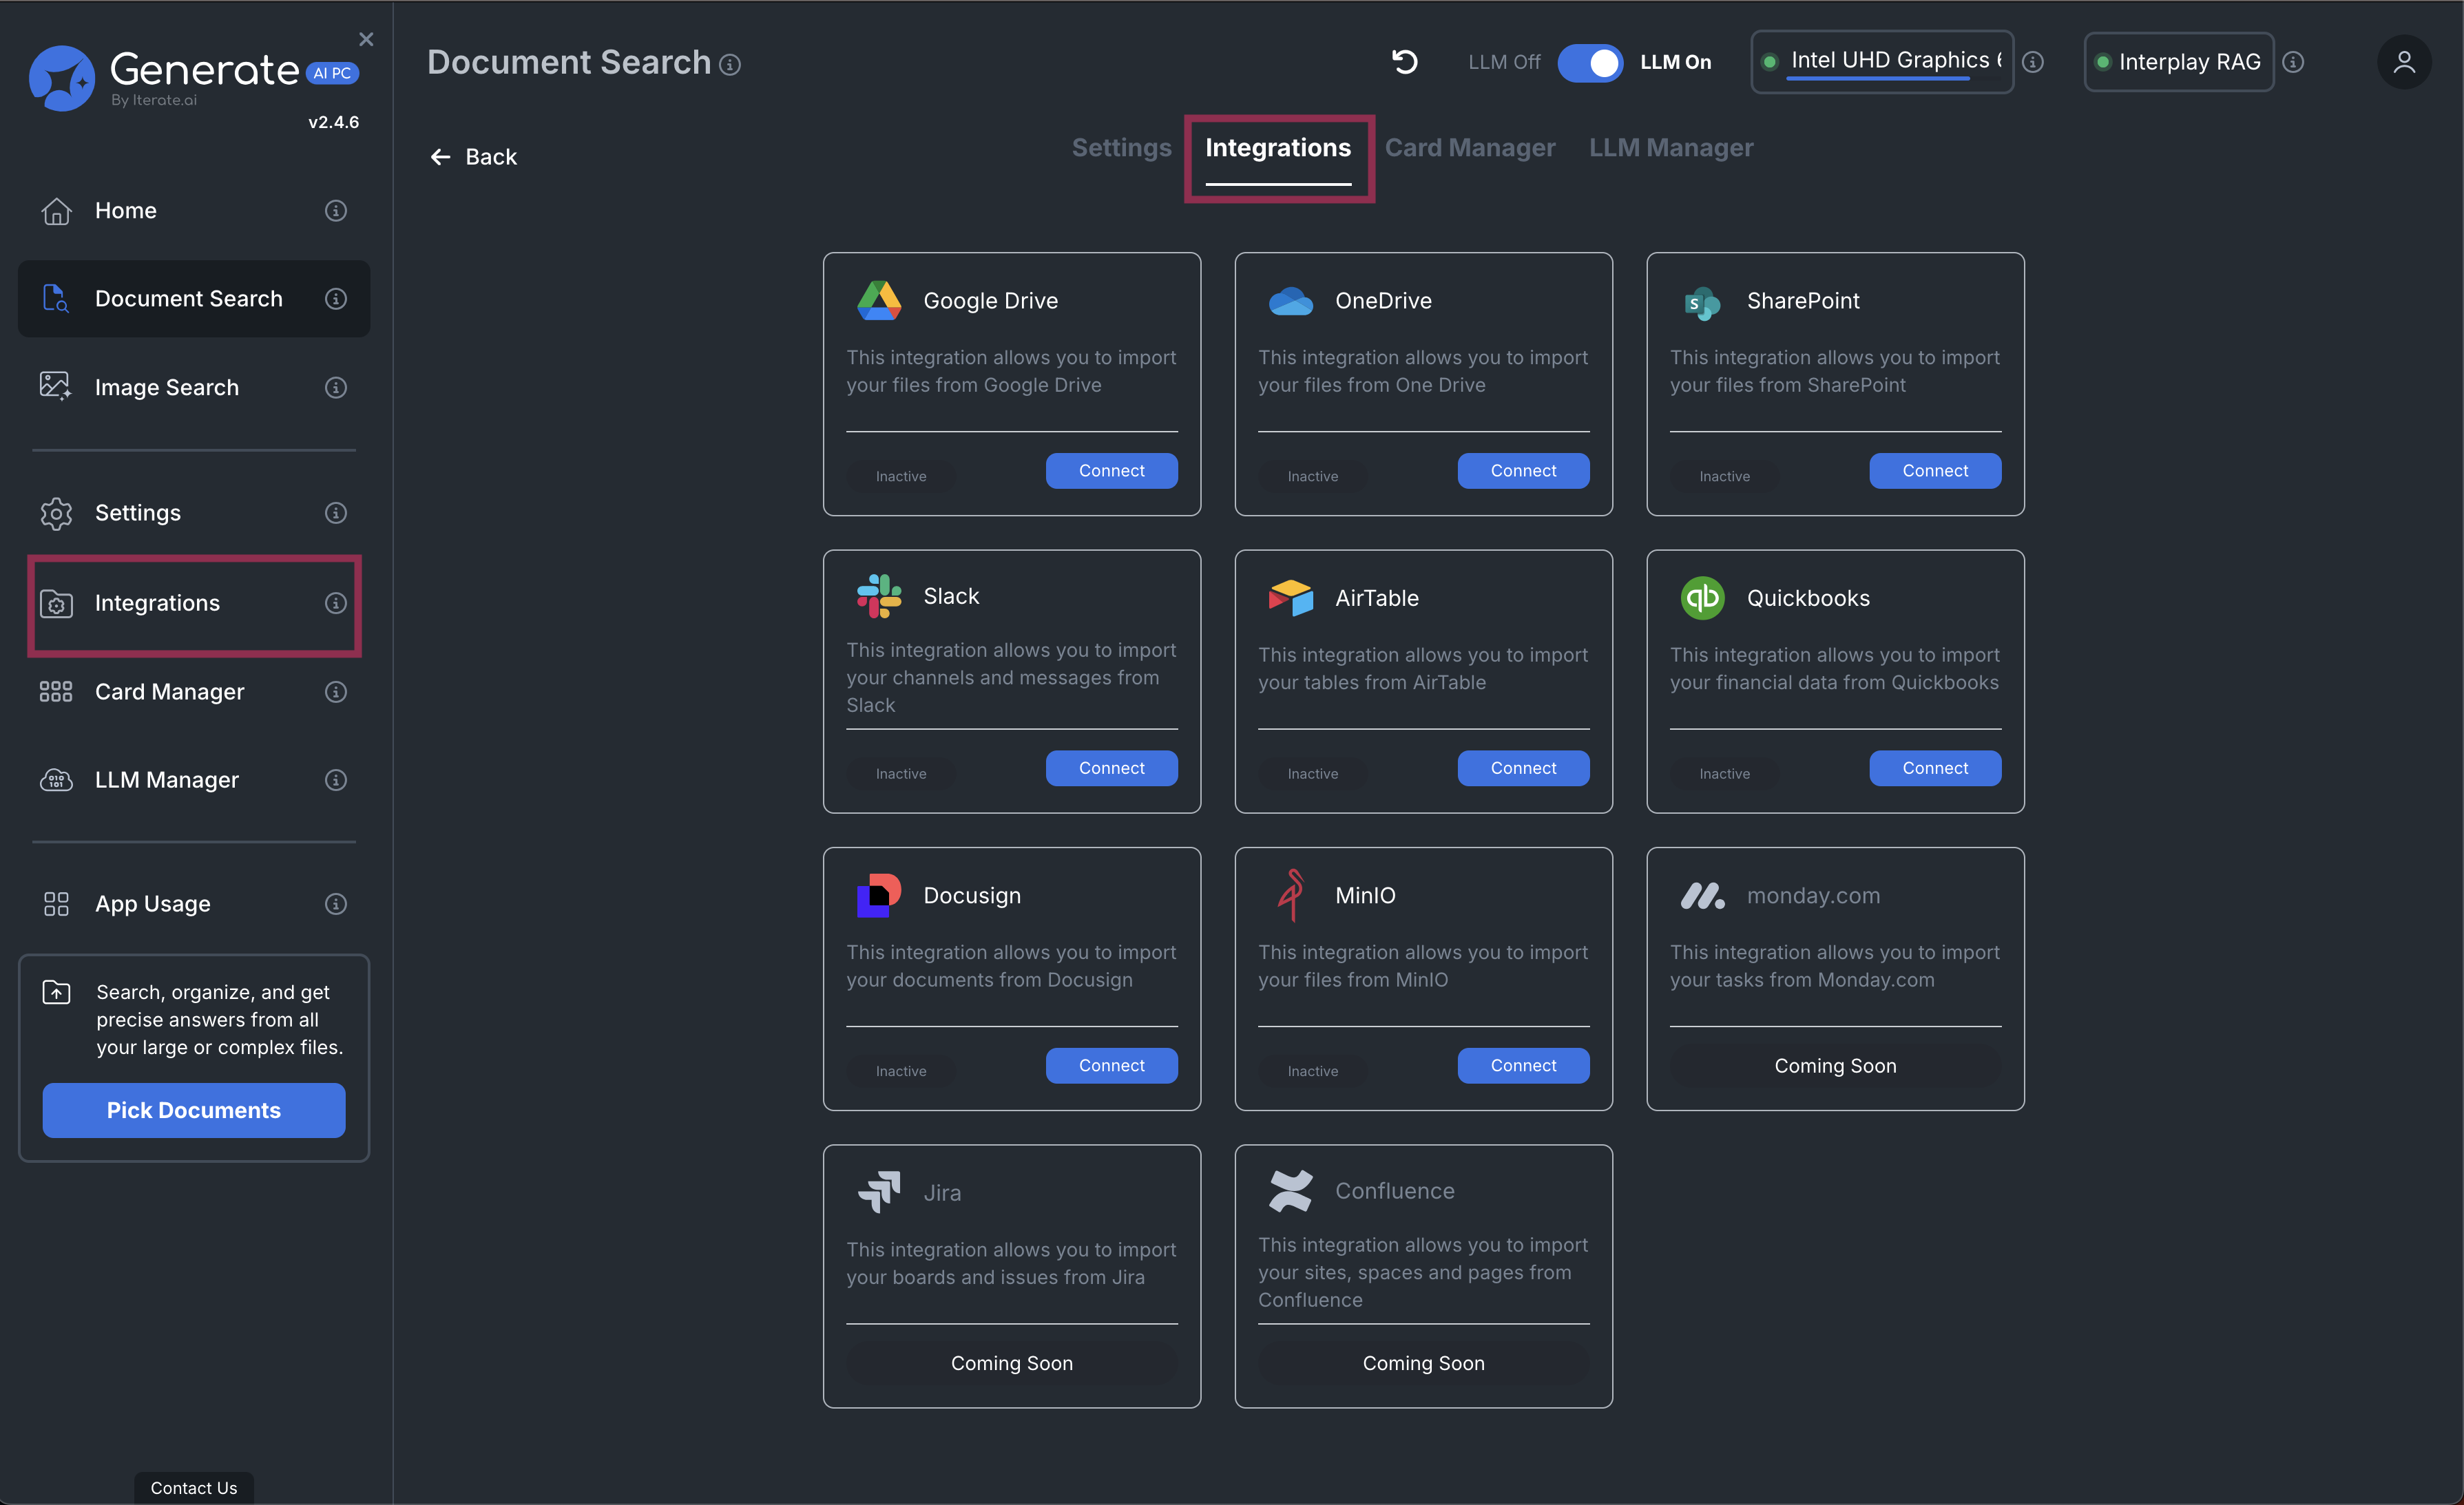This screenshot has width=2464, height=1505.
Task: Click the Inactive status on Google Drive card
Action: [x=901, y=476]
